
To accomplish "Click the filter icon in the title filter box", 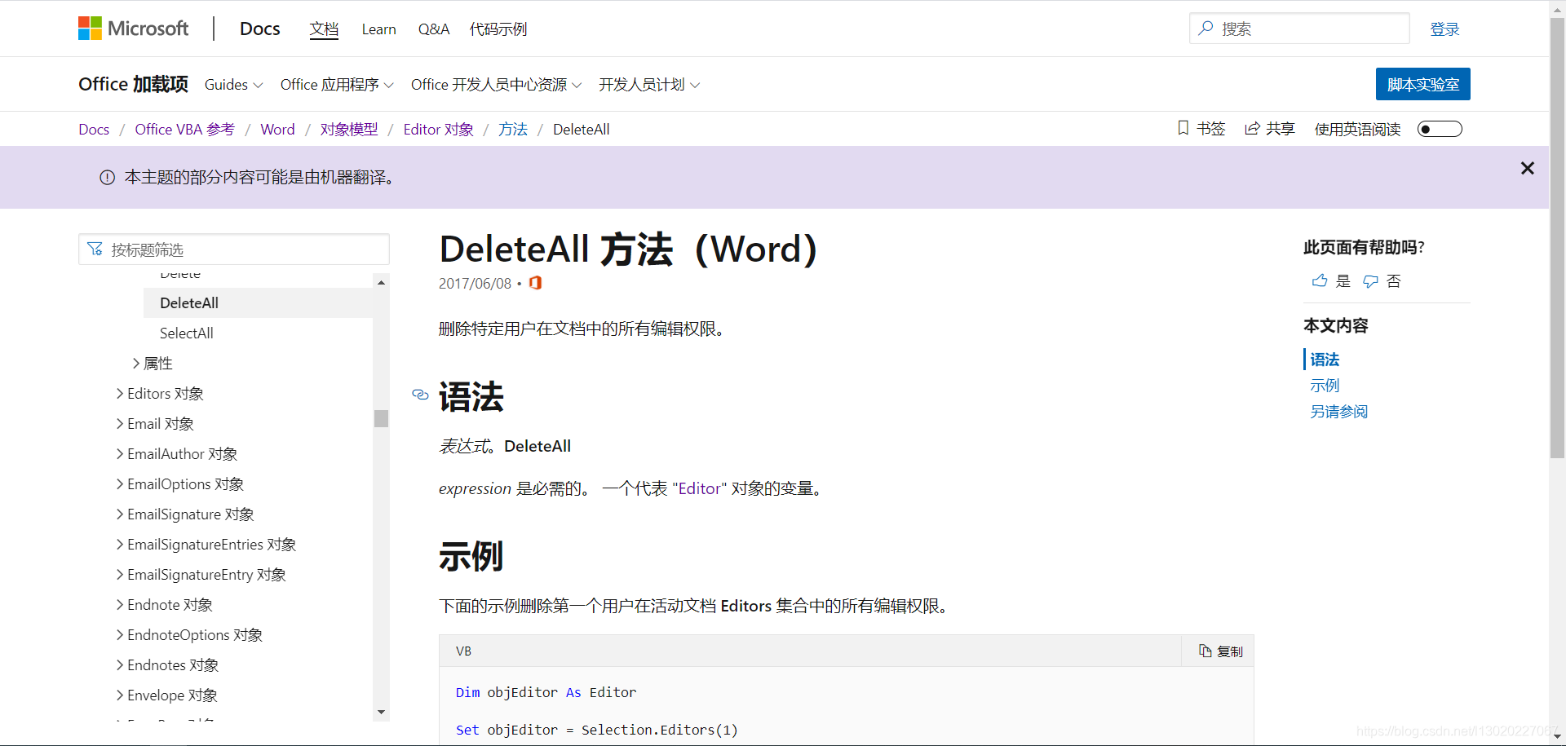I will click(95, 249).
